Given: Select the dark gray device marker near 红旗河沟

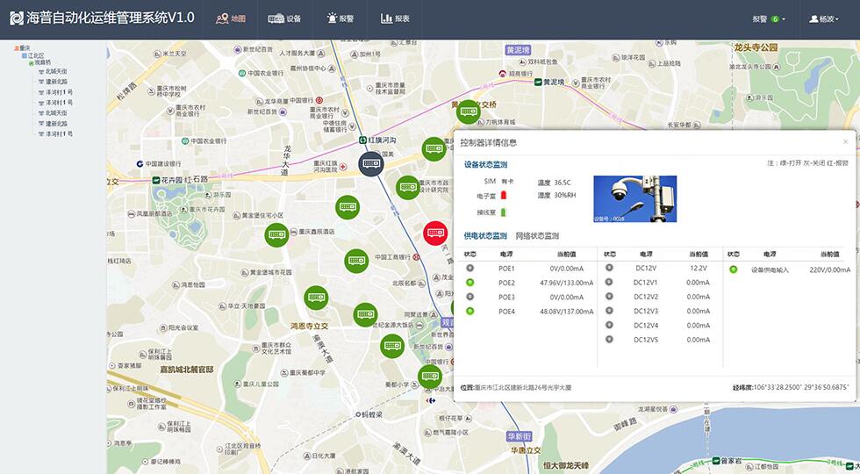Looking at the screenshot, I should [372, 163].
